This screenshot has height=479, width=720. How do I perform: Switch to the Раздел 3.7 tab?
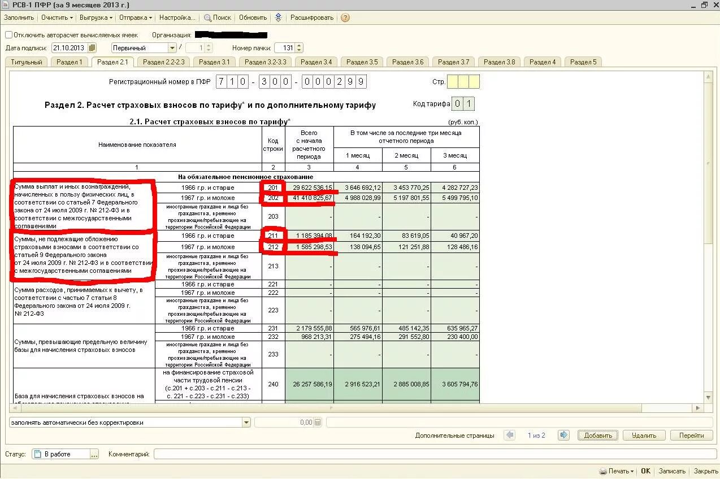point(453,62)
